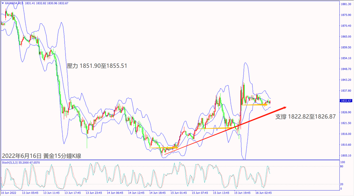Click the 1843.20 price axis label
354x196 pixels.
pyautogui.click(x=345, y=80)
